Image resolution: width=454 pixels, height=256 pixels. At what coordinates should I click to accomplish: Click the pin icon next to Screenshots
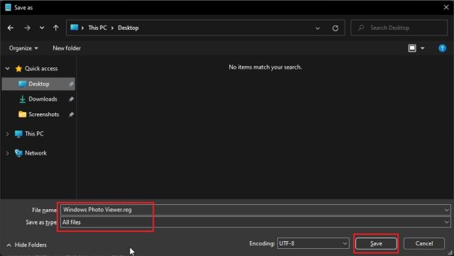71,115
